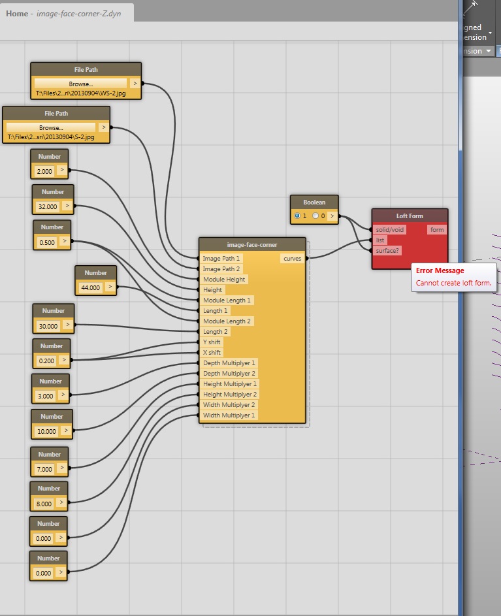Click the Width Multiplyer 2 input port
The image size is (501, 616).
[229, 404]
